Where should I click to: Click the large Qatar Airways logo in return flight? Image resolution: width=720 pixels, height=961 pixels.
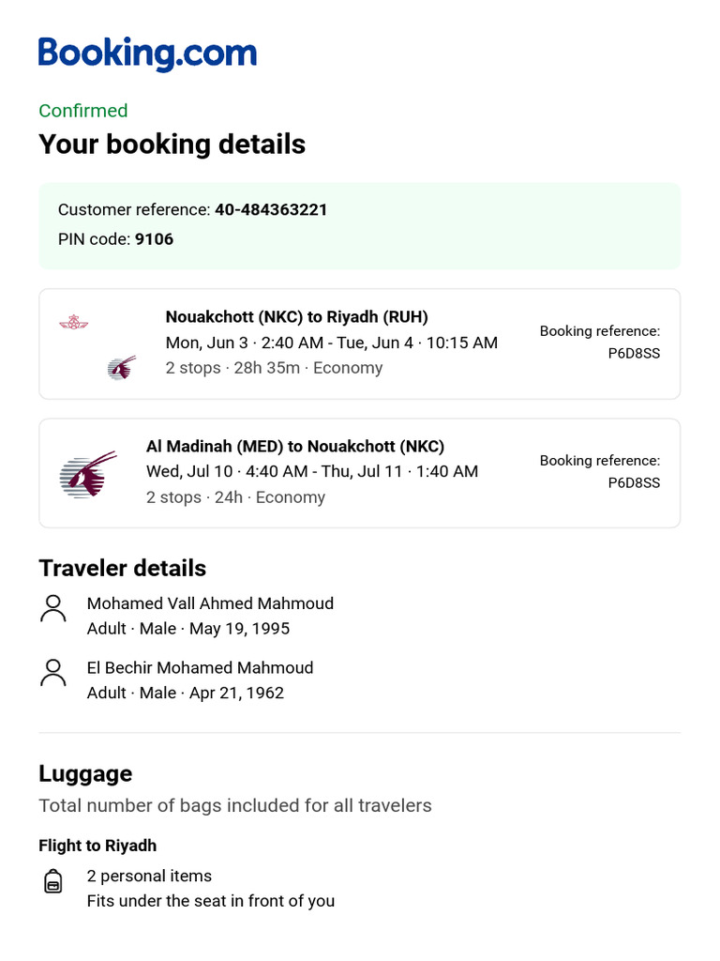[87, 474]
